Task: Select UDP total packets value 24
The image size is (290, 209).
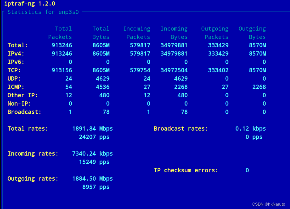Action: point(69,78)
